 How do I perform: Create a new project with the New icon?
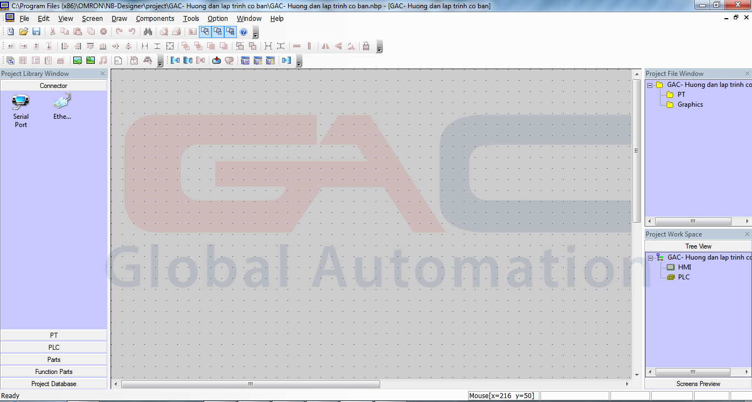[x=10, y=32]
